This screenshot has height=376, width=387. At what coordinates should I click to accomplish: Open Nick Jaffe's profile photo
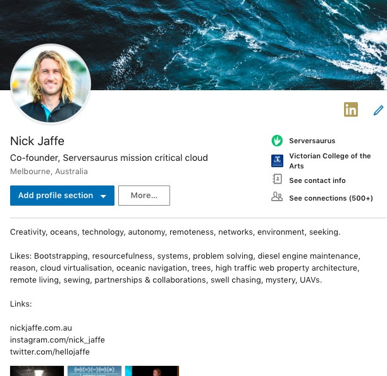pos(51,84)
